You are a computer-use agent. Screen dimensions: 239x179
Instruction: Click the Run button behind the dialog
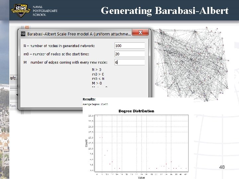tap(13, 106)
